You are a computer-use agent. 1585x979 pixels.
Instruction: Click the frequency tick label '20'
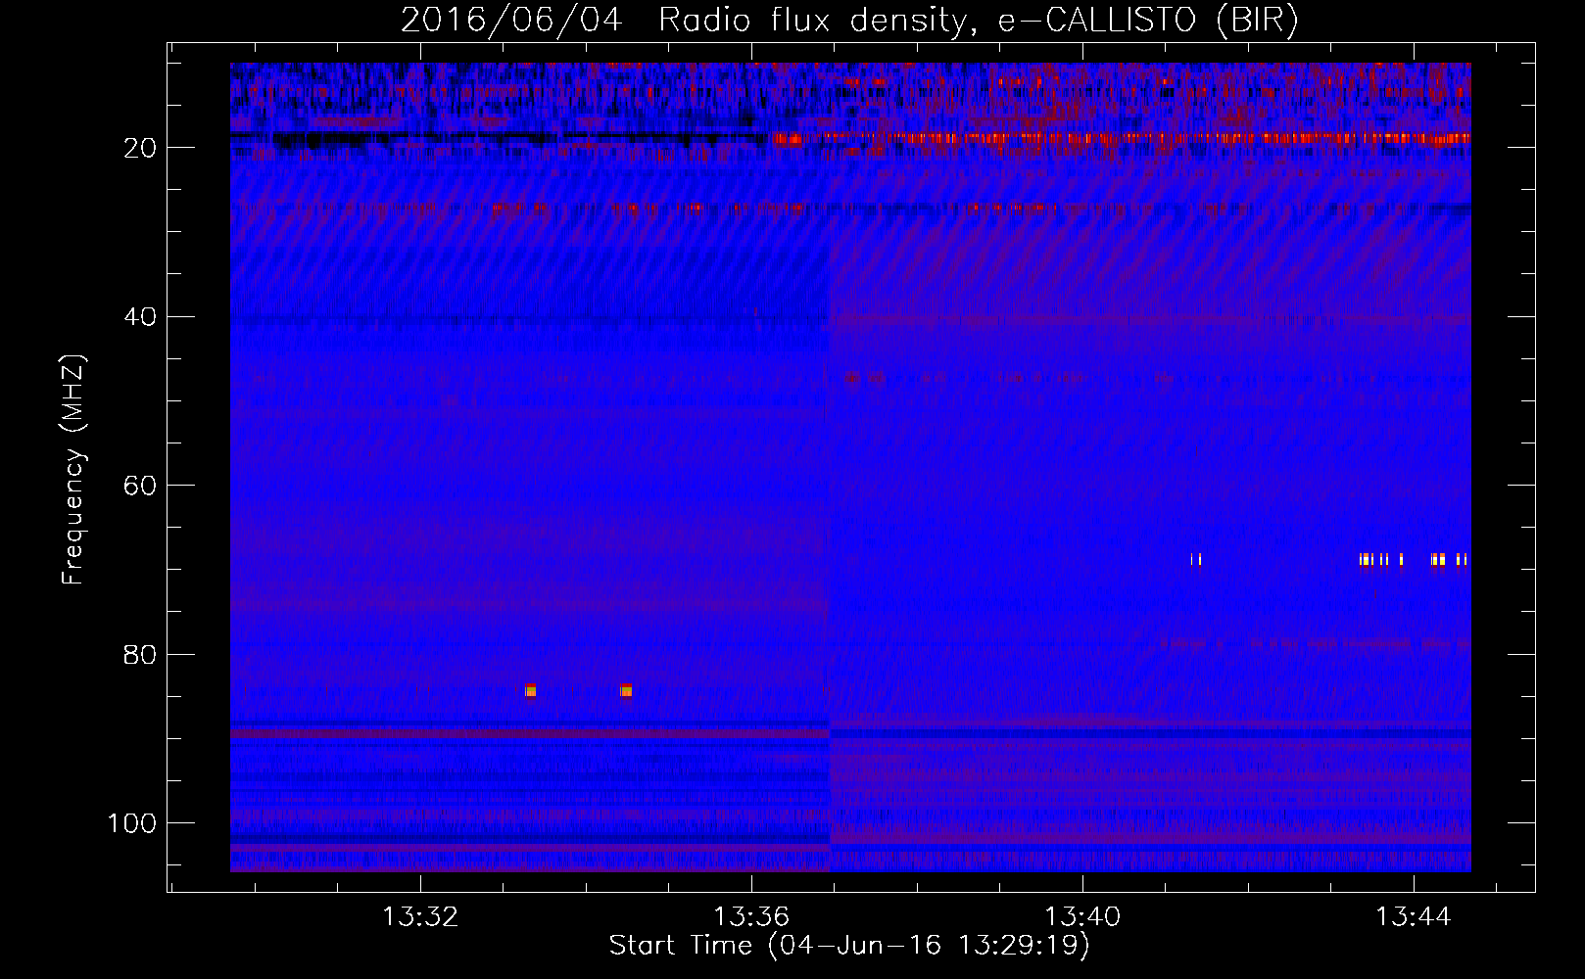[x=140, y=148]
